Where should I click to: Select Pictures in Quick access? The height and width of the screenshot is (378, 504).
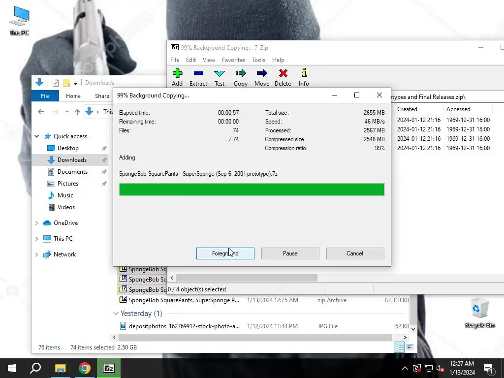point(68,184)
